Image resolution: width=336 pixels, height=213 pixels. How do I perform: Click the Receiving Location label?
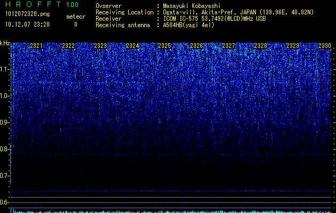(x=124, y=12)
